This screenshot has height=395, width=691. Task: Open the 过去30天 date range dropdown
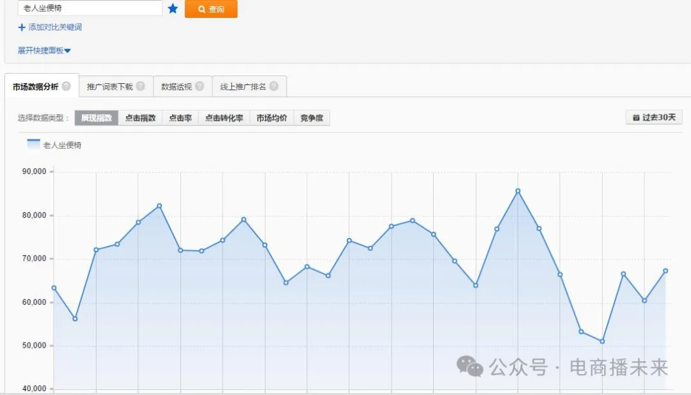click(655, 118)
